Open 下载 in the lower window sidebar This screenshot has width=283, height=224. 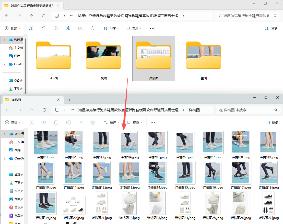click(16, 183)
